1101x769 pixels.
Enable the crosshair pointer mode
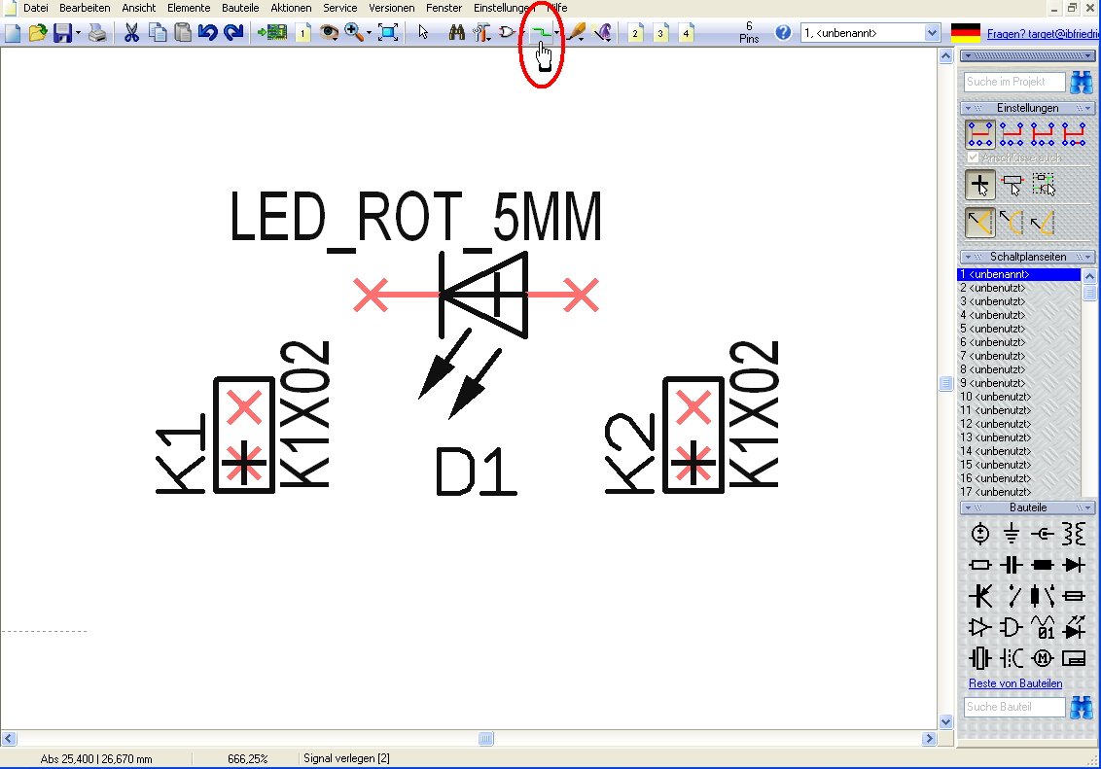click(x=980, y=184)
